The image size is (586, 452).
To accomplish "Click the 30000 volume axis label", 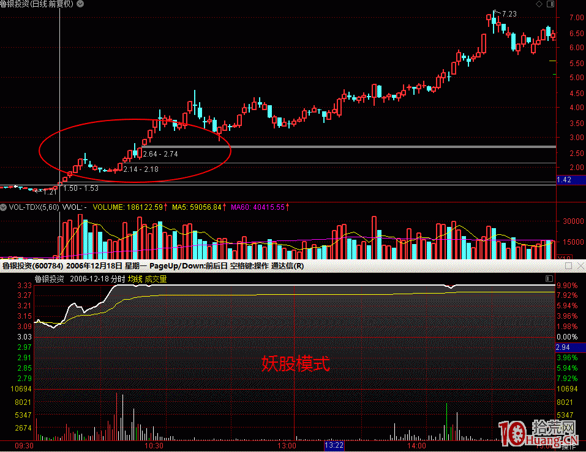I will (573, 221).
